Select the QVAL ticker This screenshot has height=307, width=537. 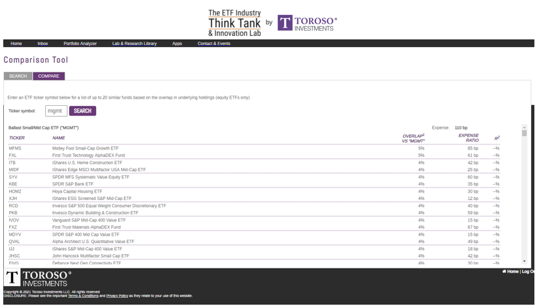[x=14, y=242]
